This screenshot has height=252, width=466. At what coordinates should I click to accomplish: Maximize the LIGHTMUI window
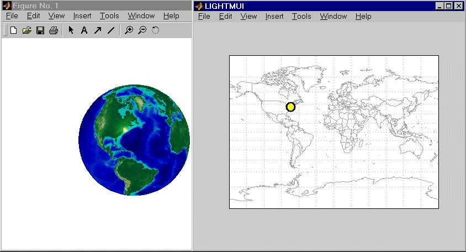click(448, 6)
